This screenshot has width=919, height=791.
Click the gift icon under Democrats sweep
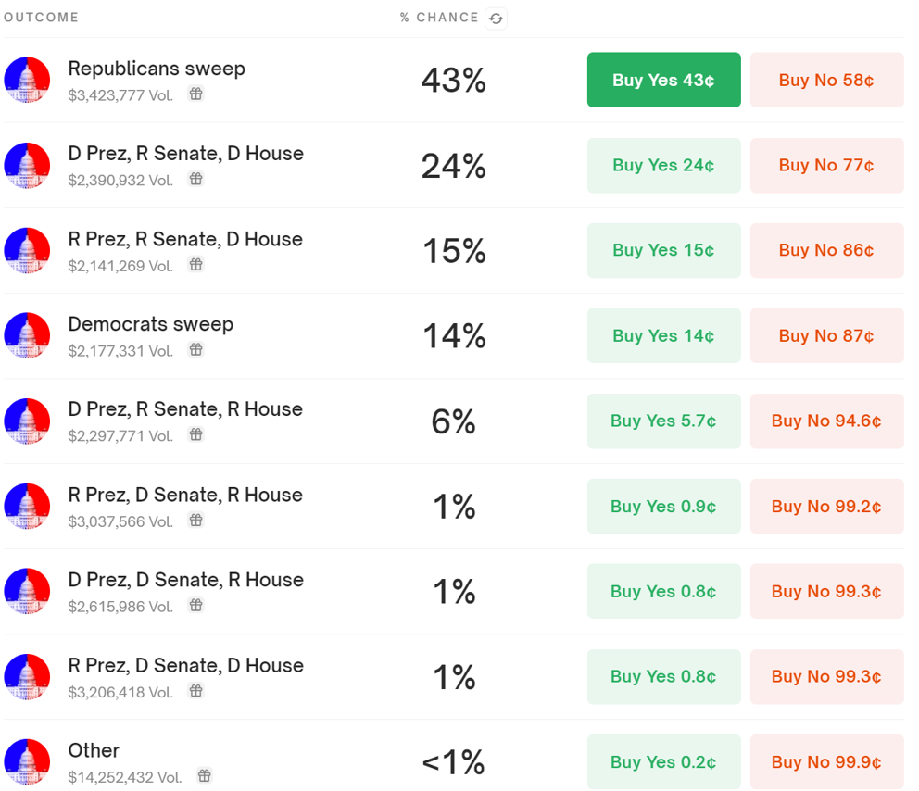(x=196, y=349)
